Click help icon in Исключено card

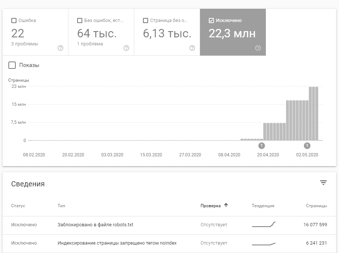coord(258,48)
